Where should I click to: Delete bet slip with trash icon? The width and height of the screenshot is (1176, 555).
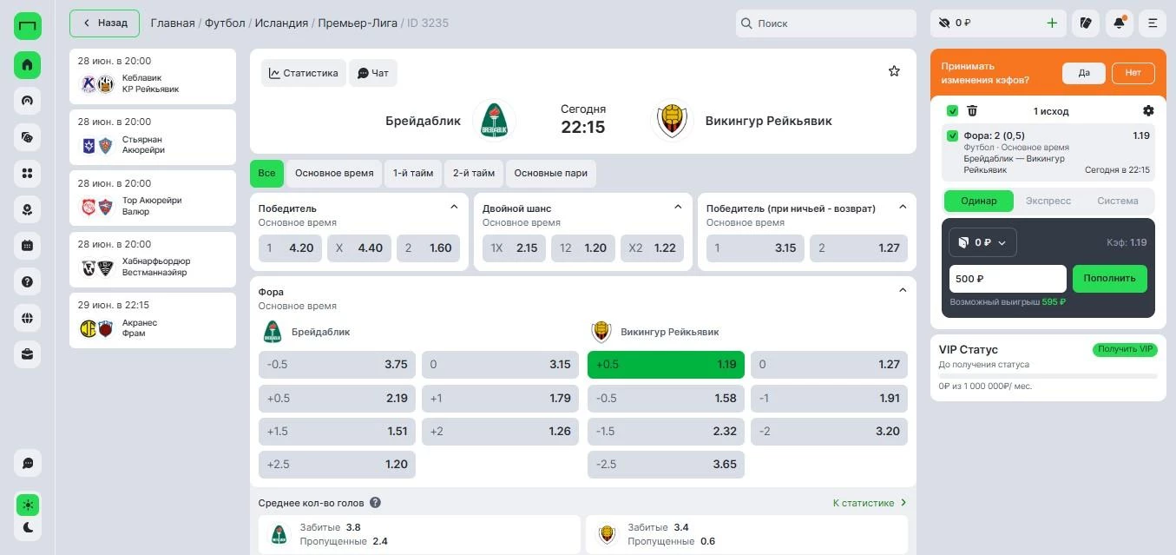pos(972,111)
